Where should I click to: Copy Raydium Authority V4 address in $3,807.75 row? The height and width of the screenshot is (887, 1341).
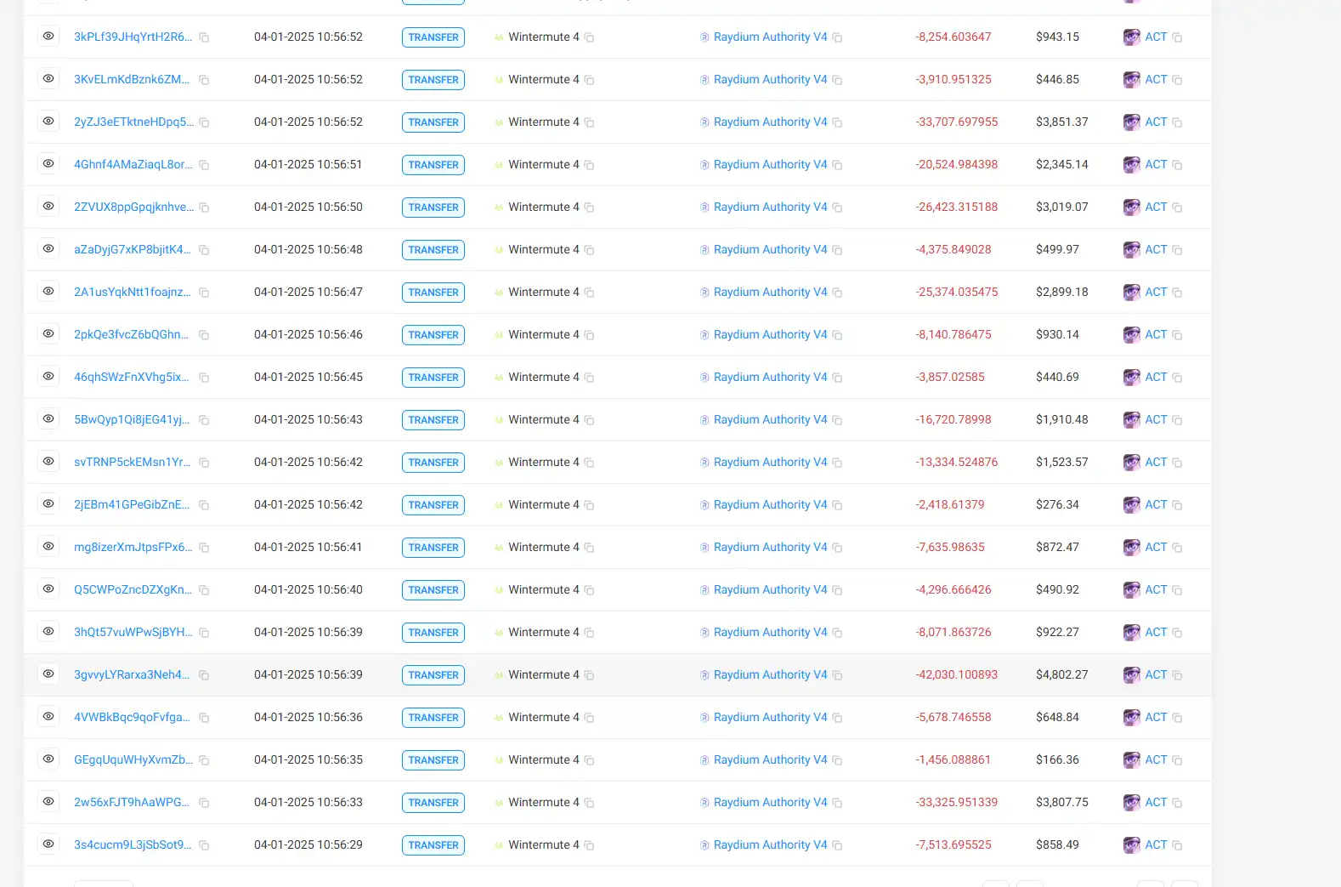pyautogui.click(x=837, y=803)
